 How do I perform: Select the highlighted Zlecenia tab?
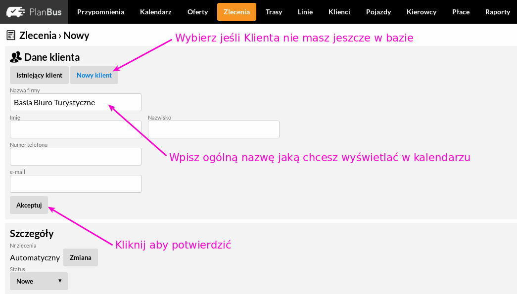(x=236, y=12)
